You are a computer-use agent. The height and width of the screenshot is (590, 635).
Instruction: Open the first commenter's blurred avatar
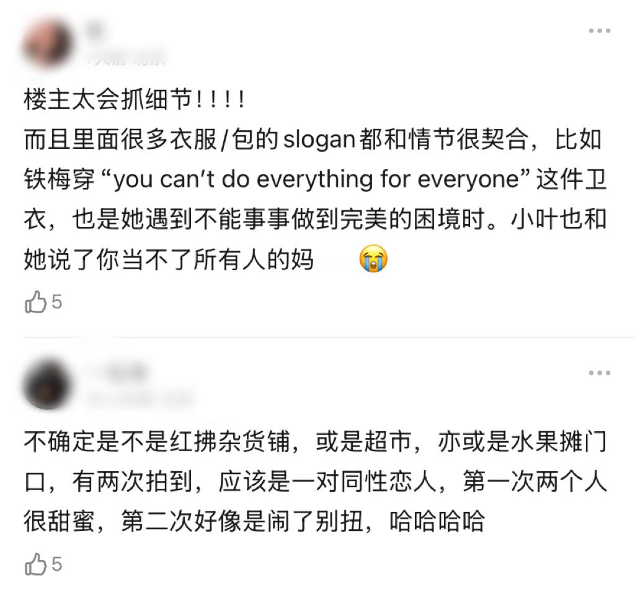tap(47, 44)
